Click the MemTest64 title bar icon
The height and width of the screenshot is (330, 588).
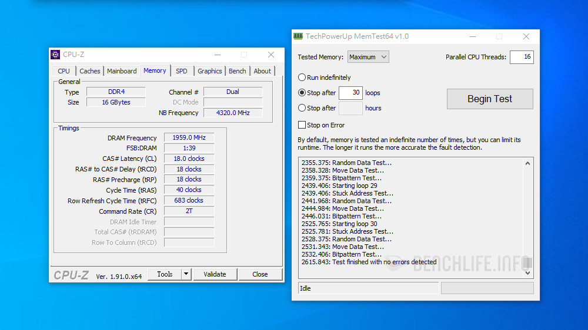tap(298, 36)
